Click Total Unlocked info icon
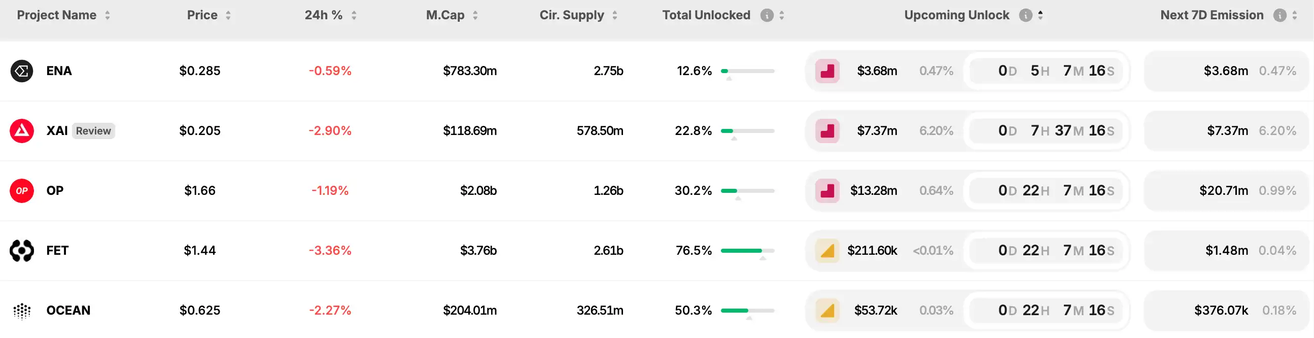Image resolution: width=1314 pixels, height=338 pixels. coord(767,15)
